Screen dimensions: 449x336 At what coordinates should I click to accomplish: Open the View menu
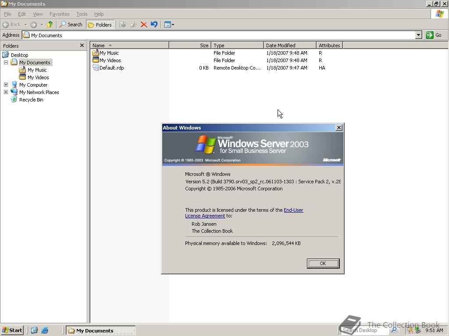click(38, 14)
